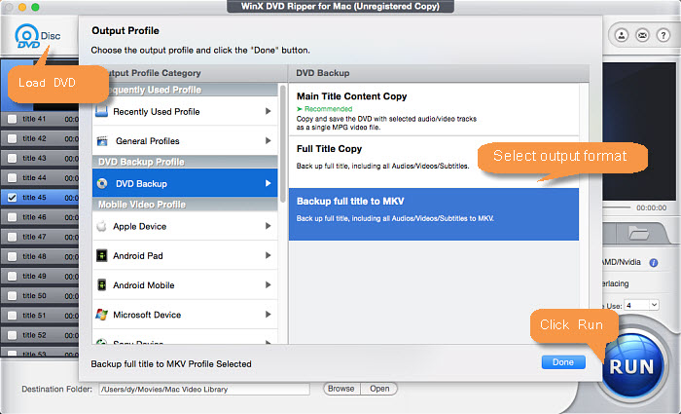This screenshot has height=414, width=681.
Task: Click the Recently Used Profile icon
Action: [101, 111]
